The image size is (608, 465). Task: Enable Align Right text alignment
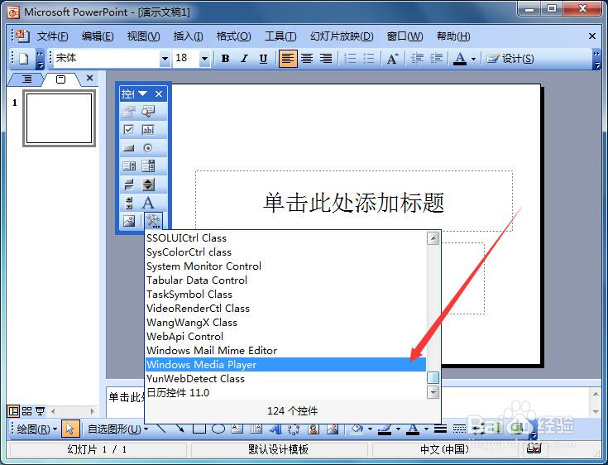click(x=326, y=59)
